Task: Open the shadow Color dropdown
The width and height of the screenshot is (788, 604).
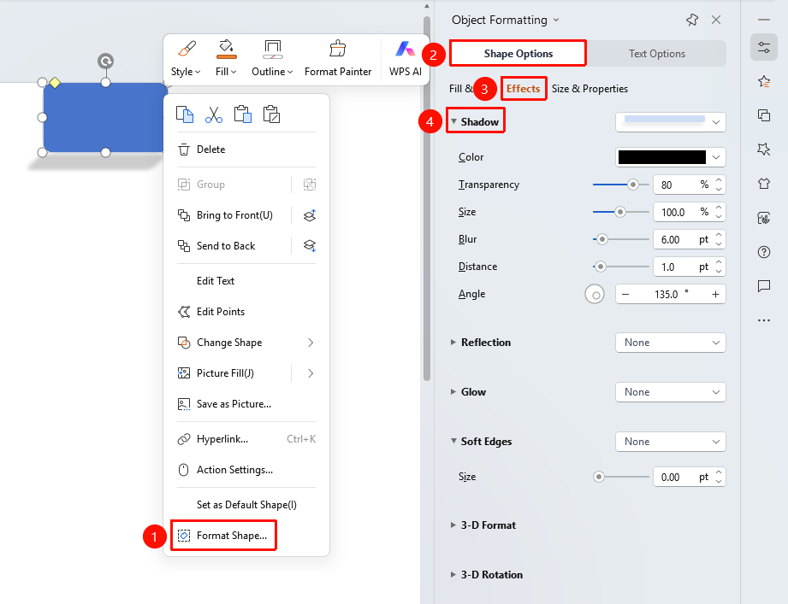Action: pyautogui.click(x=671, y=157)
